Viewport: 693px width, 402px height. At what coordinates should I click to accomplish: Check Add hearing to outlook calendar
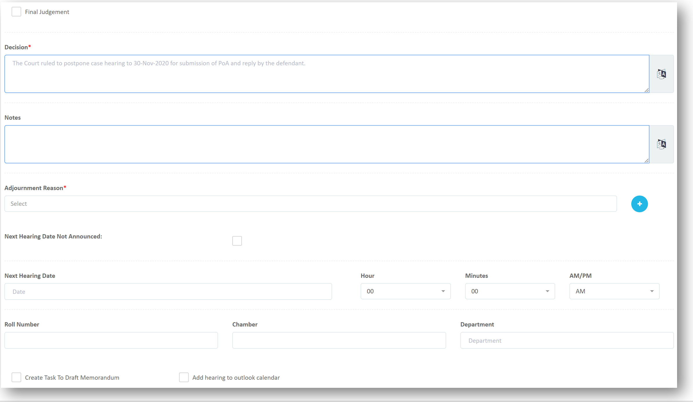coord(184,377)
